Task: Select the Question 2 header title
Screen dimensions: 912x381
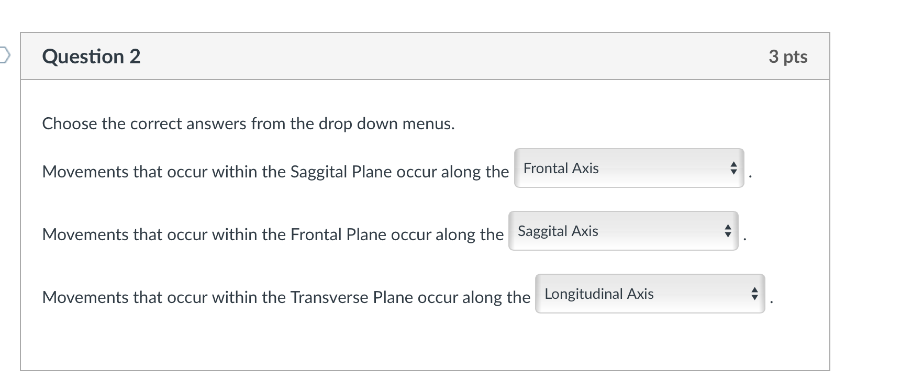Action: 91,57
